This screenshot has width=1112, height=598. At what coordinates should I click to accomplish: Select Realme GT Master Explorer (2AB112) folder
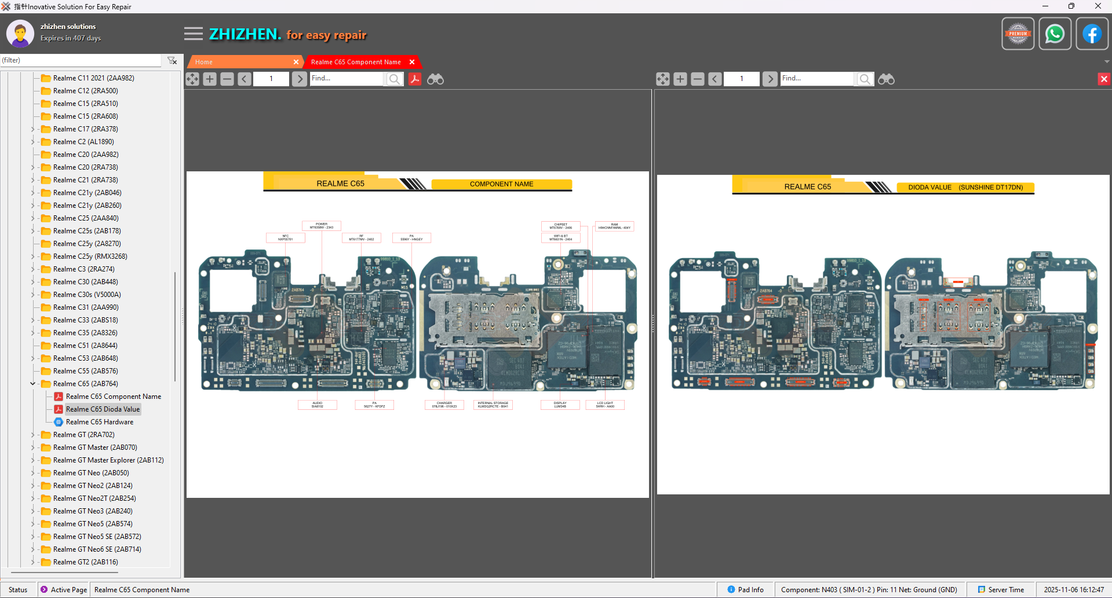(108, 460)
